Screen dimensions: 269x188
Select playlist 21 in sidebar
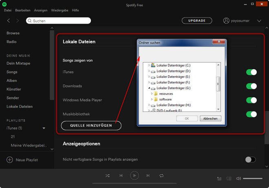click(13, 137)
